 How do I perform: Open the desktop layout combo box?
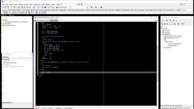click(x=69, y=5)
